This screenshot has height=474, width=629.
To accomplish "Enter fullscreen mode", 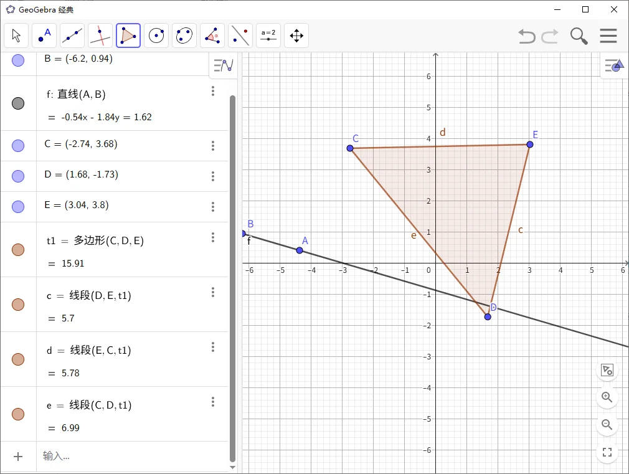I will tap(607, 452).
